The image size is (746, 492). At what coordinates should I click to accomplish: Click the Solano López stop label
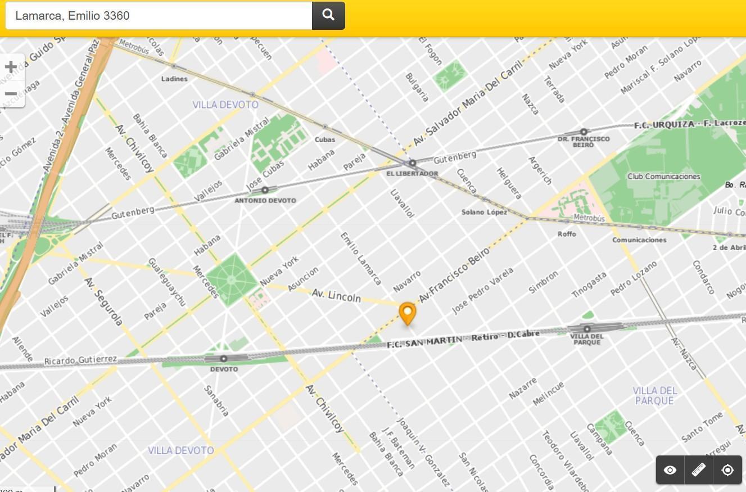(485, 212)
